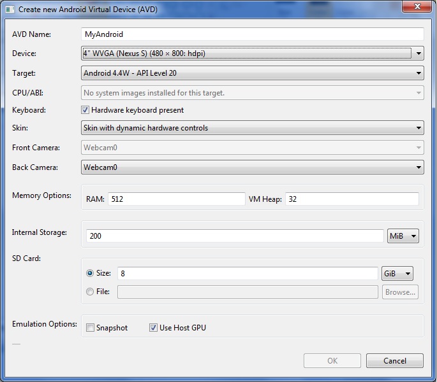Viewport: 437px width, 382px height.
Task: Close the Create new AVD dialog
Action: (x=417, y=6)
